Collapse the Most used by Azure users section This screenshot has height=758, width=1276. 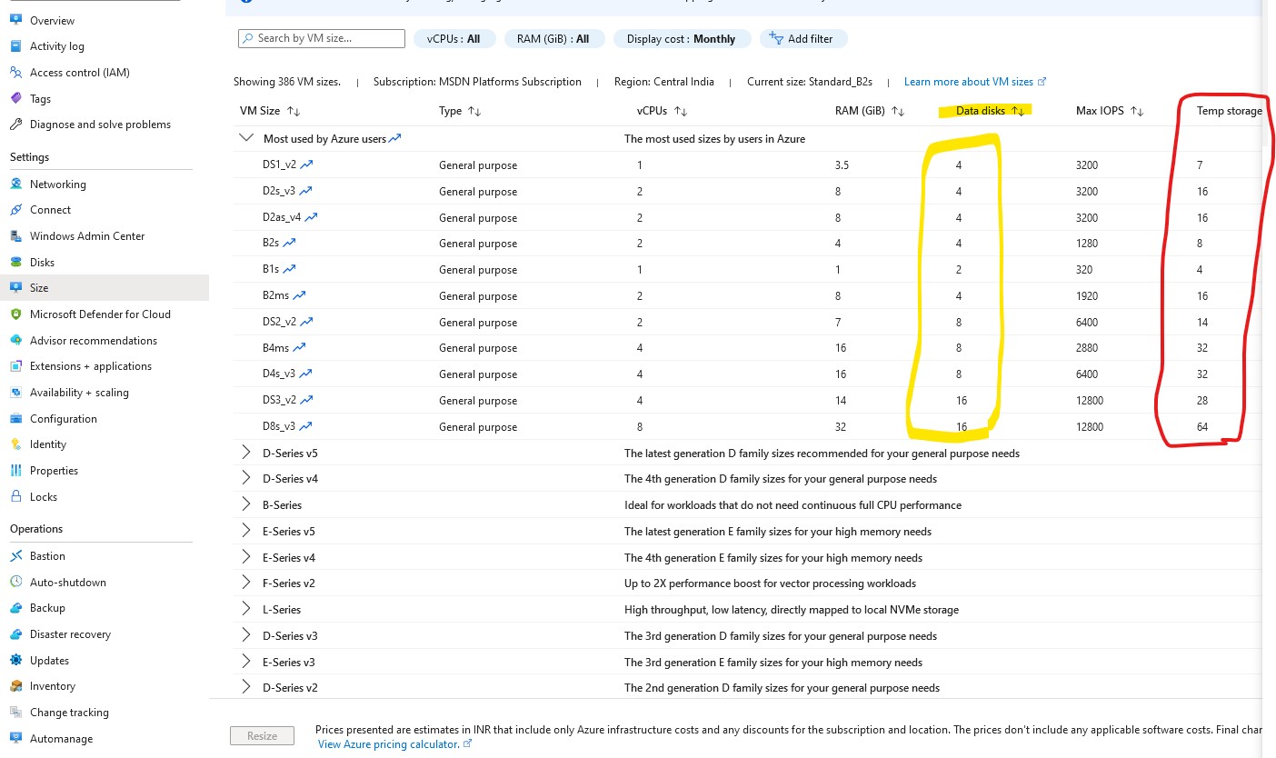[x=245, y=138]
